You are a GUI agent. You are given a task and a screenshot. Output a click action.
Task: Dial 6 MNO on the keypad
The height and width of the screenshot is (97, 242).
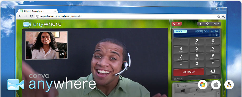point(213,49)
